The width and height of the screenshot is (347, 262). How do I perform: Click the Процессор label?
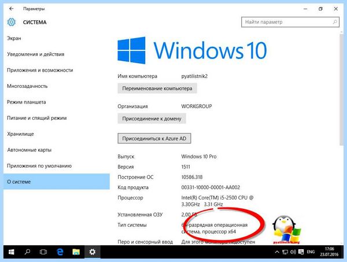click(130, 198)
